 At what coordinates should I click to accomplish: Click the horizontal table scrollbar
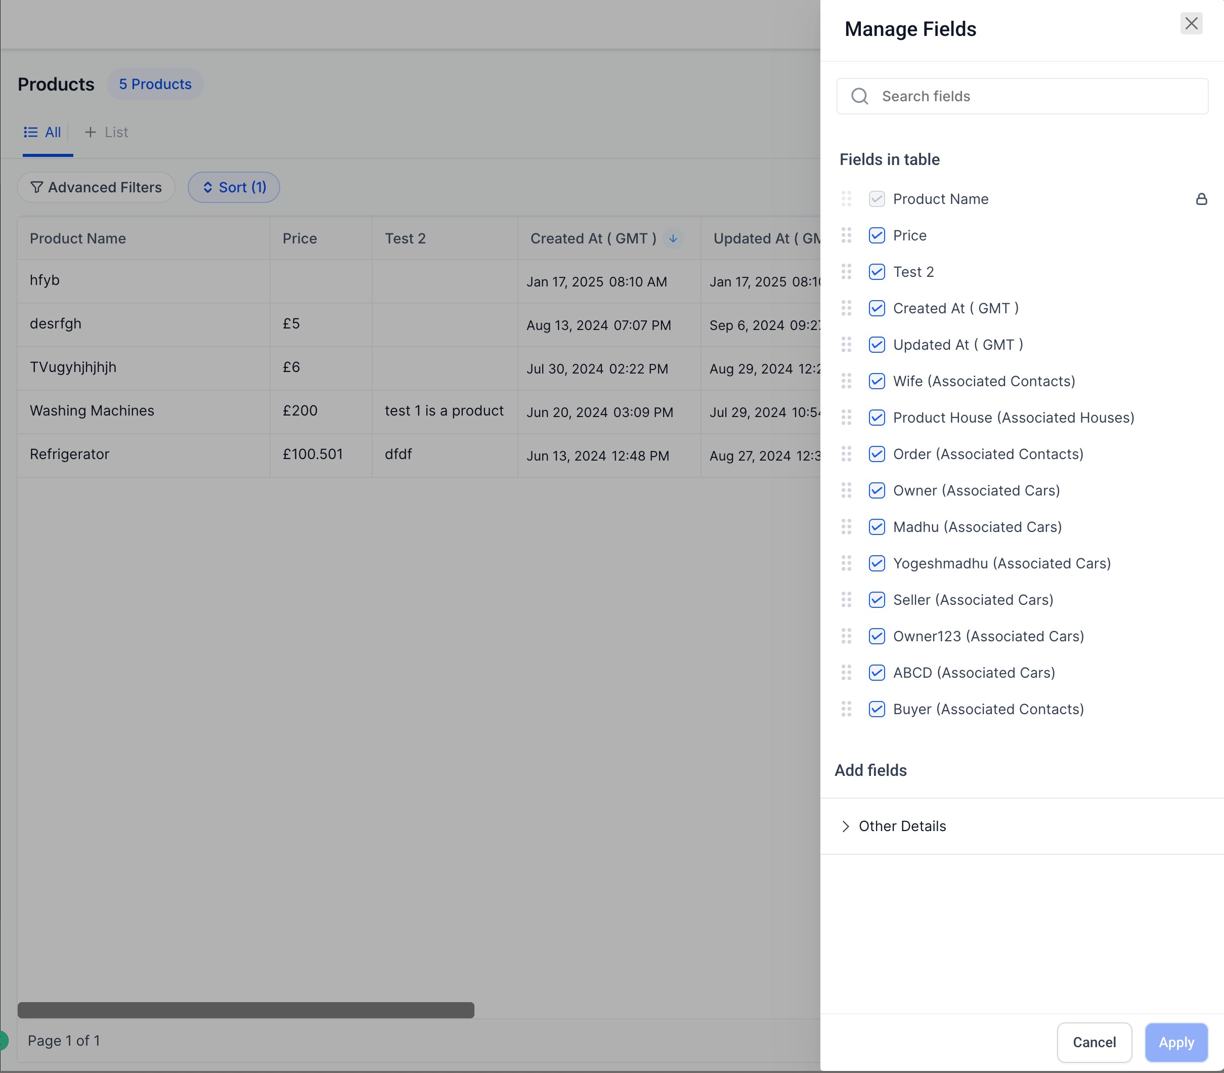point(246,1010)
